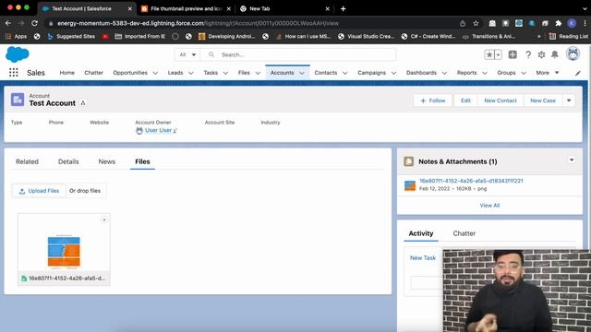591x332 pixels.
Task: Open the Favorites star icon
Action: (489, 54)
